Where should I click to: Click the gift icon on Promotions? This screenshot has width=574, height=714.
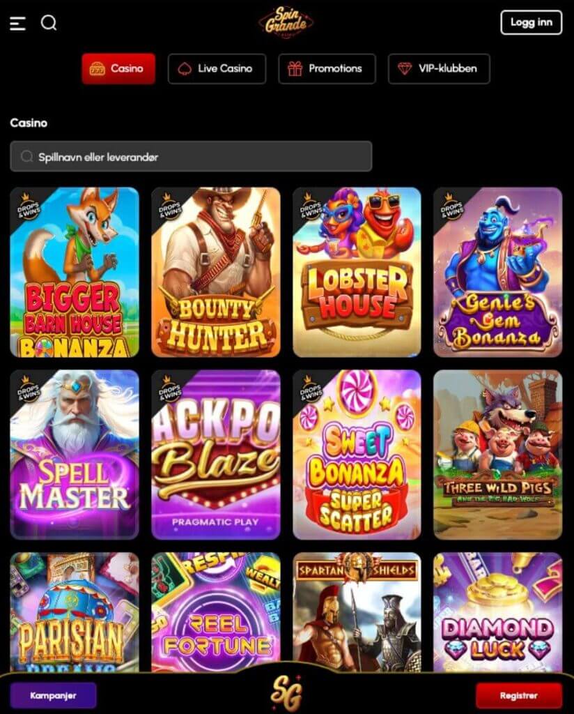point(295,69)
